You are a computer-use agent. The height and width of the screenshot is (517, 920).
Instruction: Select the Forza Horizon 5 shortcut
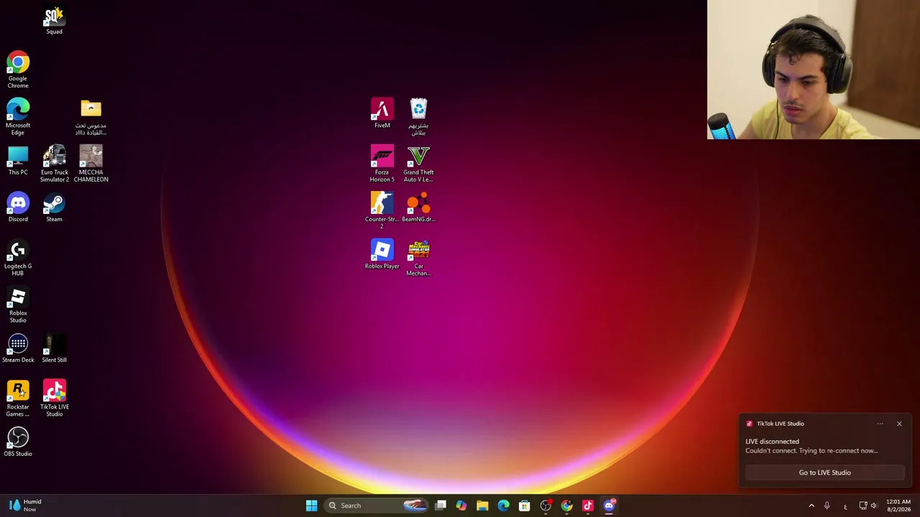coord(382,164)
